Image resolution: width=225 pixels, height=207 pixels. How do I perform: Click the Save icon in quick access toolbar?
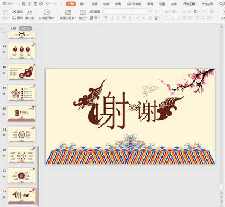pyautogui.click(x=24, y=4)
